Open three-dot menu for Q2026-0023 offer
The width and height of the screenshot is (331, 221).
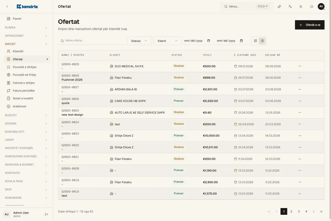pyautogui.click(x=300, y=136)
